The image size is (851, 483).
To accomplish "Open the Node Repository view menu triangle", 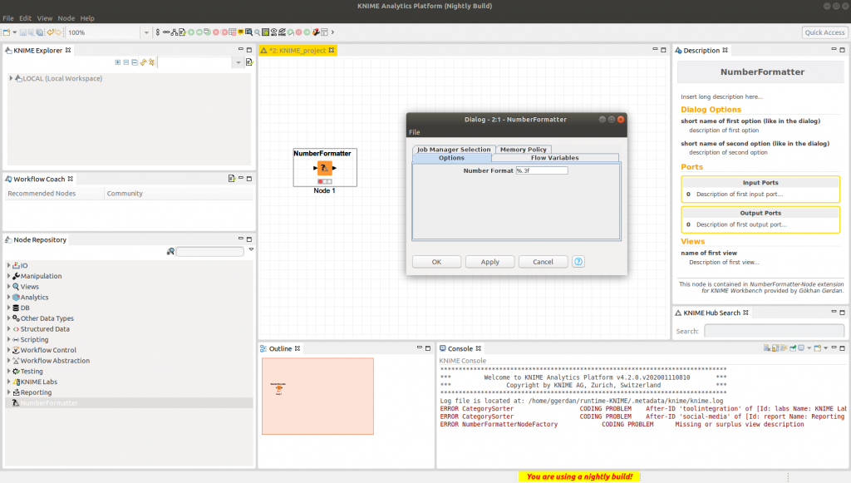I will tap(251, 249).
